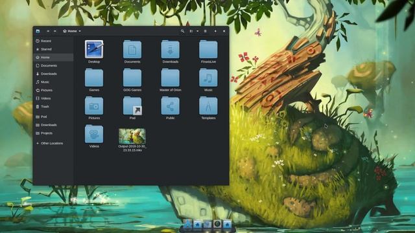Open Downloads bookmark just above Projects in sidebar
415x233 pixels.
tap(53, 125)
